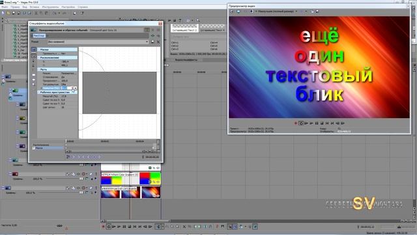Select the rightmost colorful rays event on the bottom track
The height and width of the screenshot is (235, 417).
pyautogui.click(x=151, y=193)
